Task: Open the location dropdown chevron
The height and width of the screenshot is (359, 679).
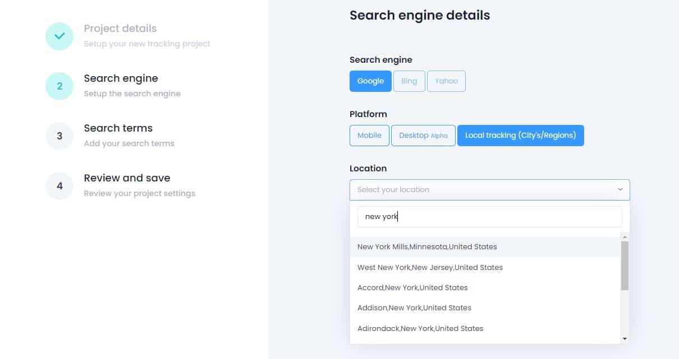Action: coord(620,190)
